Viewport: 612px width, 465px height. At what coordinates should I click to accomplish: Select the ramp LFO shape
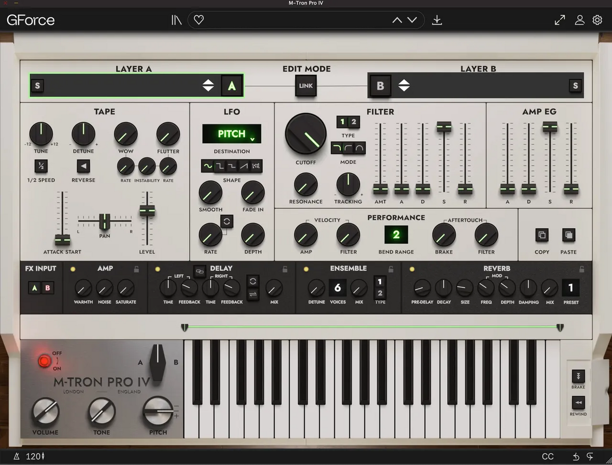[244, 166]
